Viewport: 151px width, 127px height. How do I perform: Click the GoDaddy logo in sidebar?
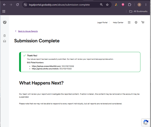click(x=5, y=22)
